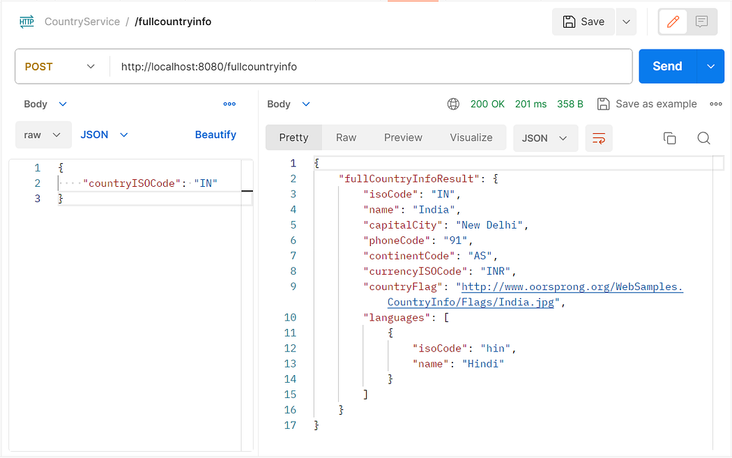Select the edit mode pencil icon
This screenshot has height=458, width=732.
(672, 22)
